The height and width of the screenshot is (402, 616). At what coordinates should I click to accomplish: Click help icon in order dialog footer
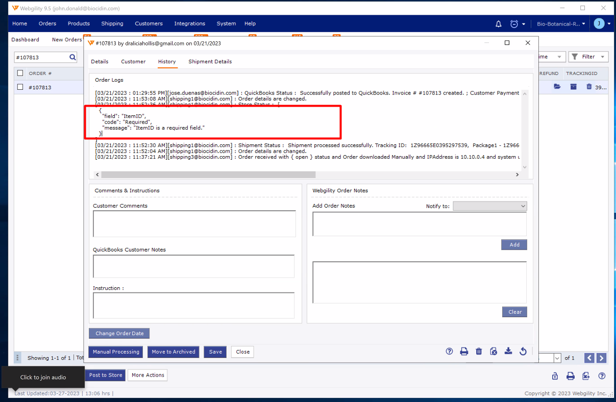[x=450, y=351]
